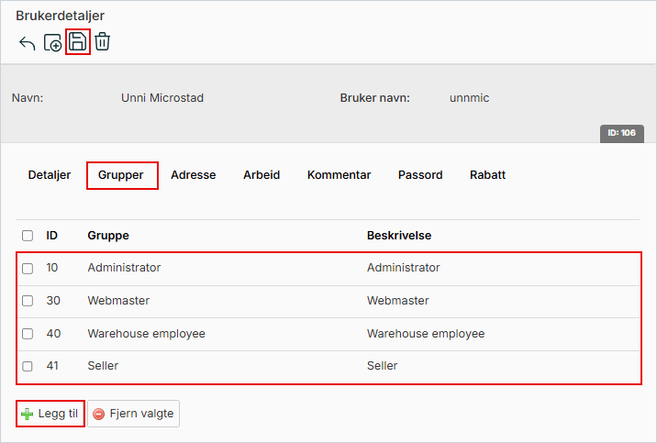Click the save floppy disk icon
Screen dimensions: 657x443
click(78, 42)
